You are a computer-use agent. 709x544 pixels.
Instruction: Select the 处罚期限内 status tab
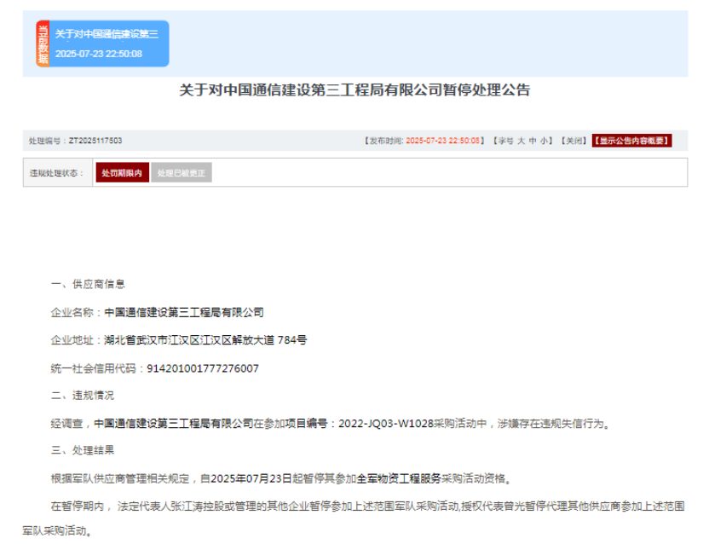[x=122, y=172]
